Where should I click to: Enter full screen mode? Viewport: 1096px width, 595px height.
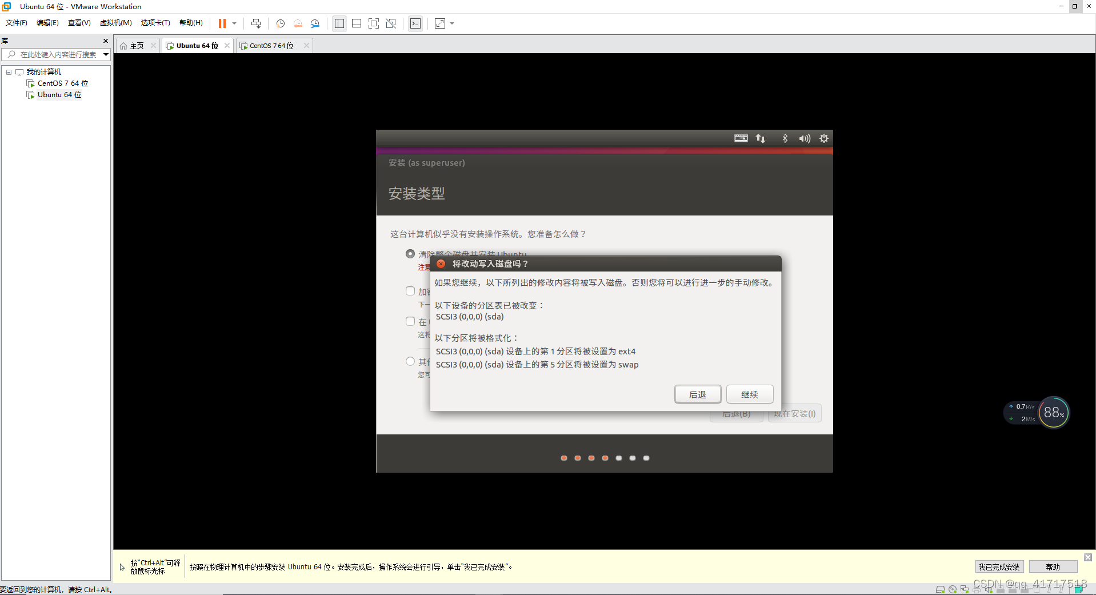374,23
